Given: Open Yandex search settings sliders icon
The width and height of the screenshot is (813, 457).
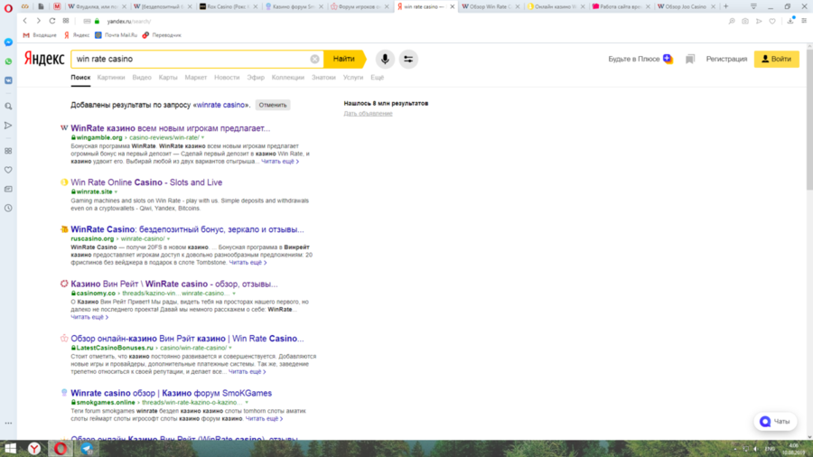Looking at the screenshot, I should pyautogui.click(x=408, y=59).
